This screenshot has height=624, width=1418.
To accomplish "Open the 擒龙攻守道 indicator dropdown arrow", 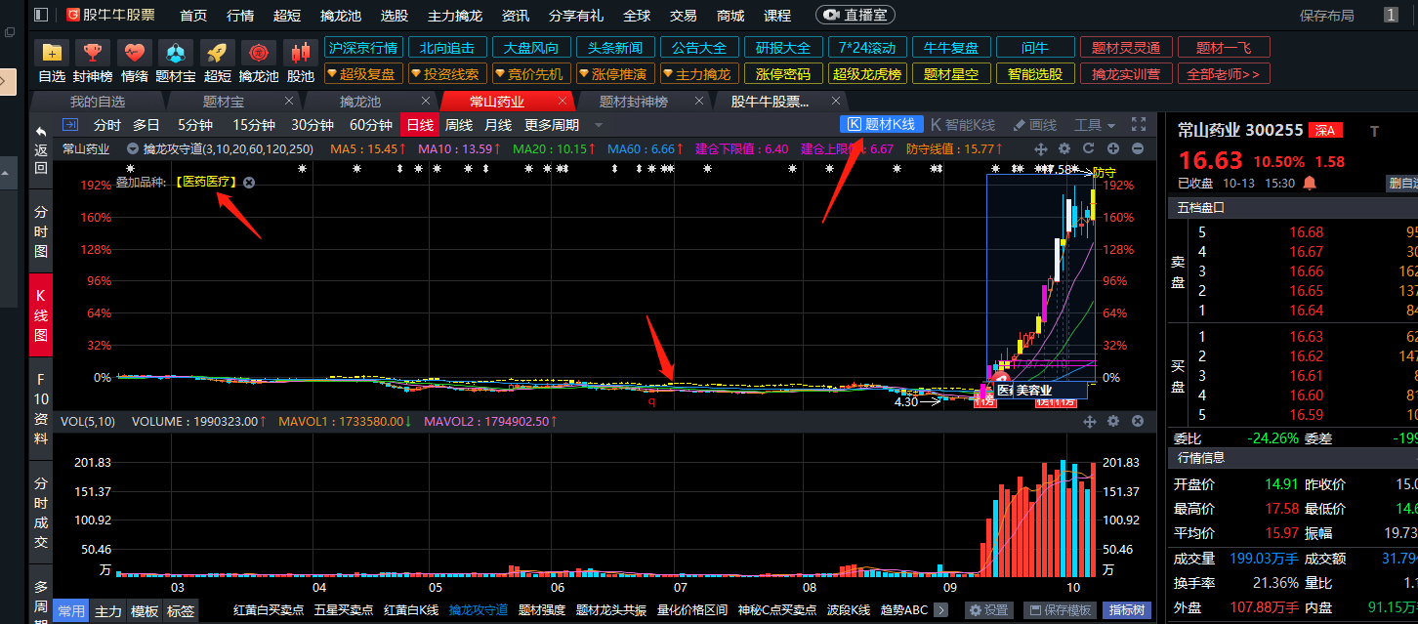I will click(132, 149).
